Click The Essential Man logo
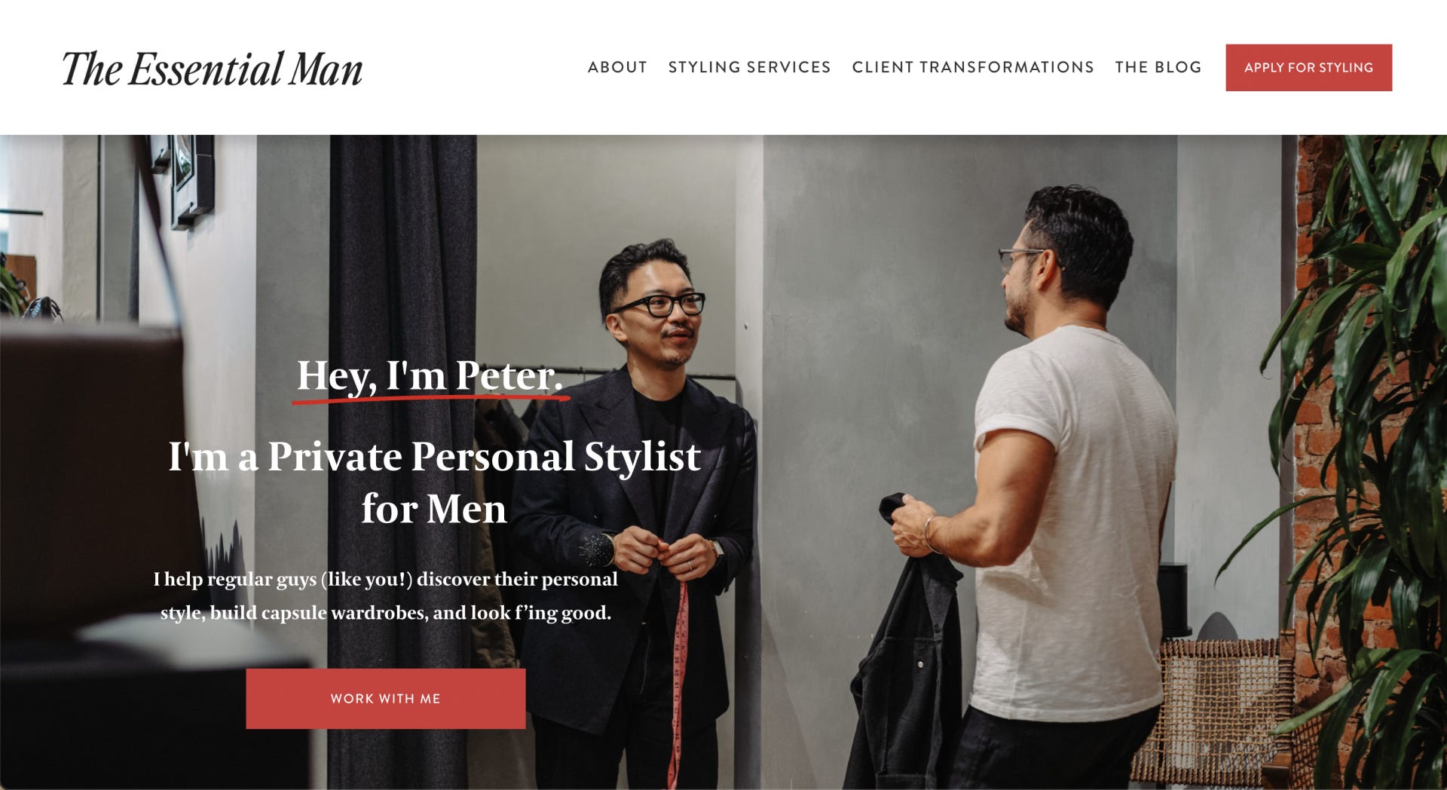Image resolution: width=1447 pixels, height=790 pixels. pos(212,69)
